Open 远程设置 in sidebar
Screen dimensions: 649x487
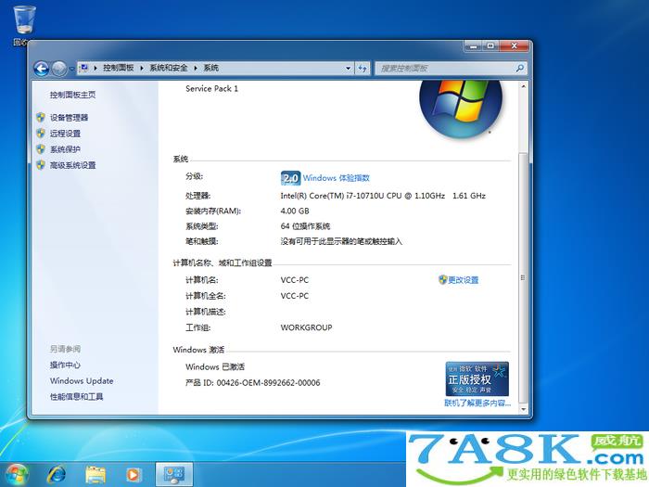coord(65,134)
